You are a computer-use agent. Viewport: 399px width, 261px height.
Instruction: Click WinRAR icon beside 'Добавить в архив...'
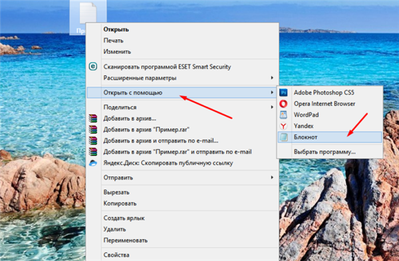93,119
